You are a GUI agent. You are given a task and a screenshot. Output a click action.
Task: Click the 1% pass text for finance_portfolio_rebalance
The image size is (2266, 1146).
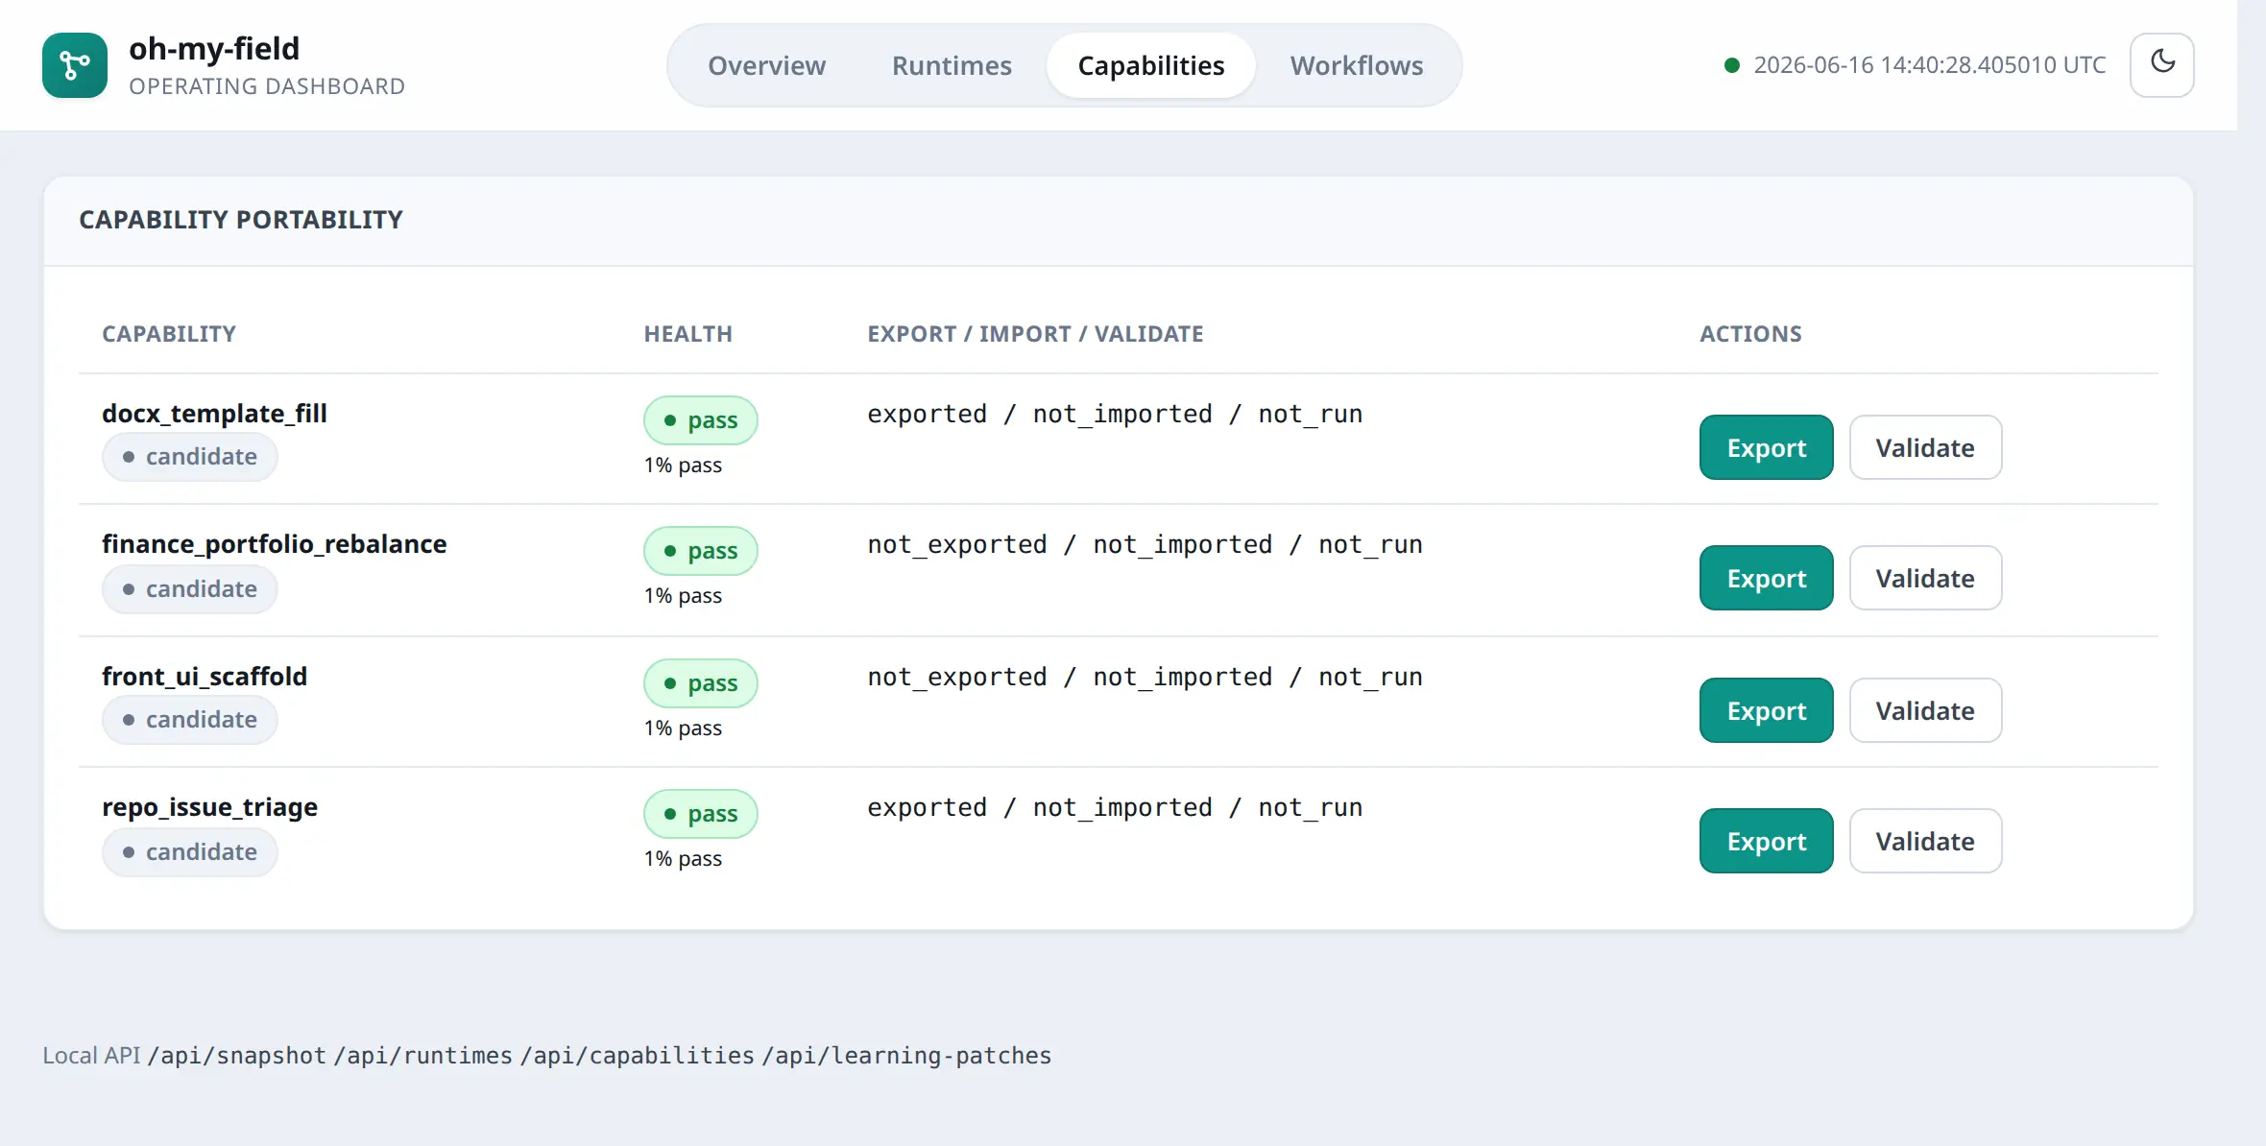pos(683,596)
